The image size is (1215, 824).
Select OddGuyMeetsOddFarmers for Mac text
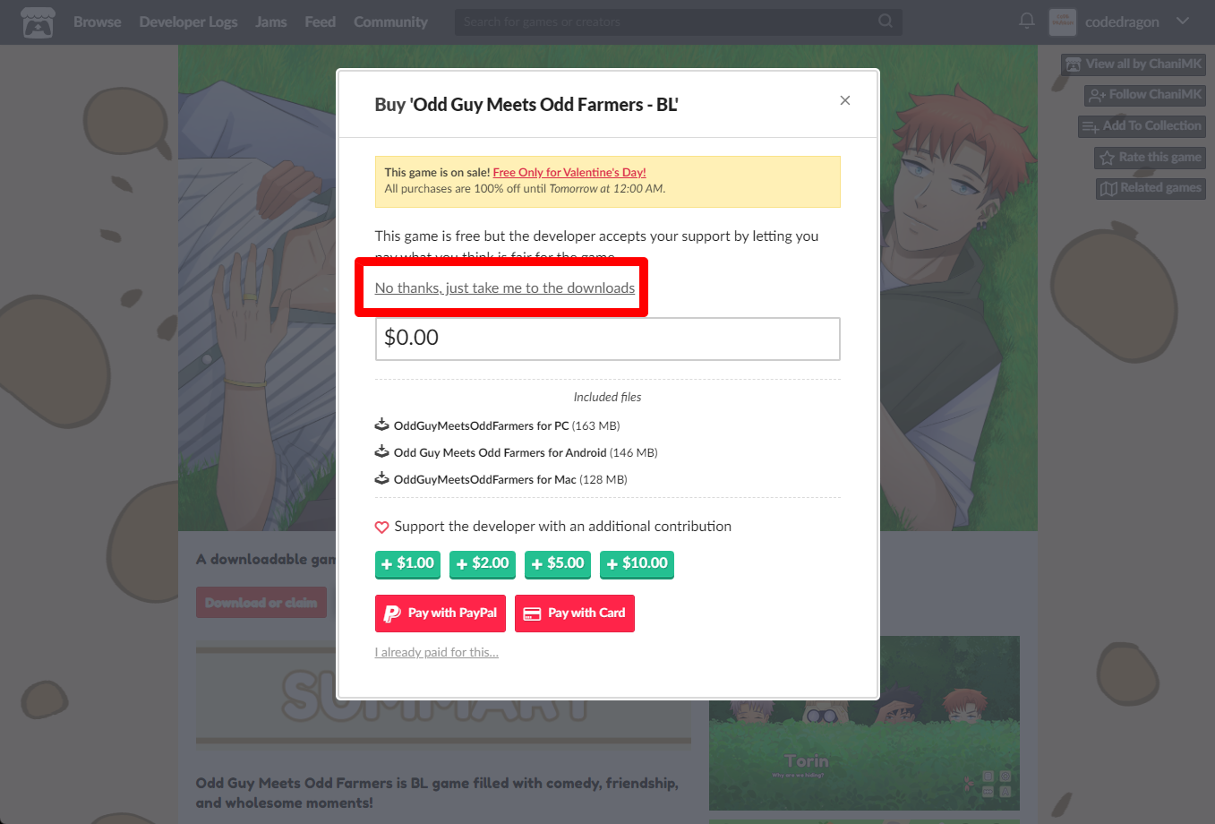click(485, 480)
